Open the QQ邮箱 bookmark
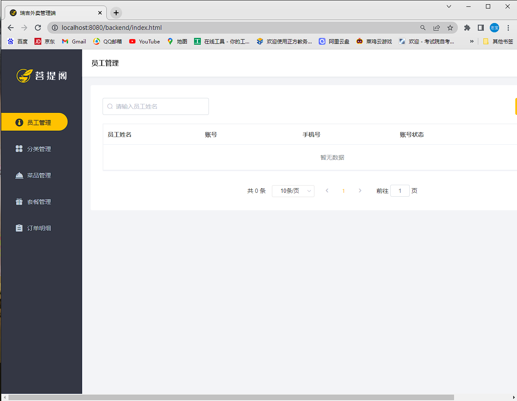Screen dimensions: 517x401 coord(108,41)
